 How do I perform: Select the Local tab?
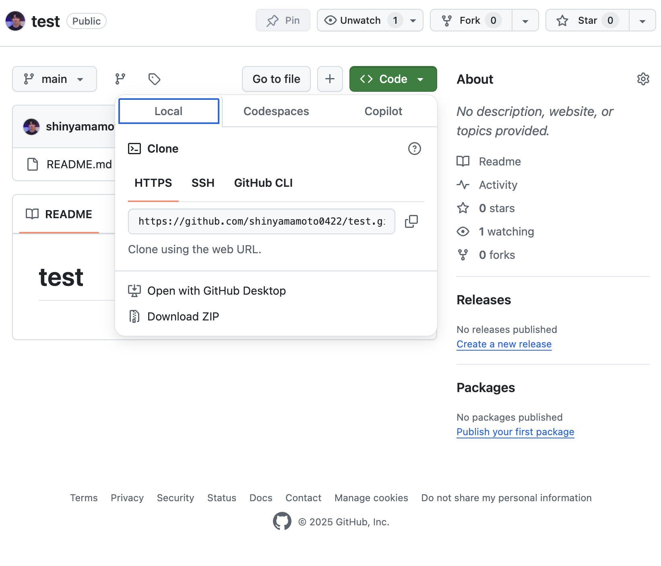tap(169, 111)
